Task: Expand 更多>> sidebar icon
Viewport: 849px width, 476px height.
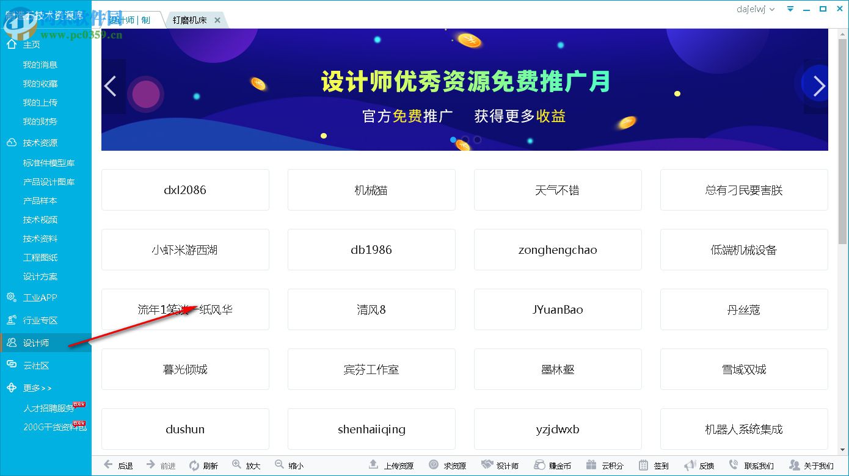Action: click(x=12, y=388)
